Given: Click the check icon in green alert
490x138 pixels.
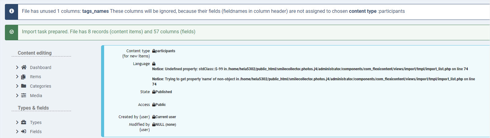Looking at the screenshot, I should (12, 32).
